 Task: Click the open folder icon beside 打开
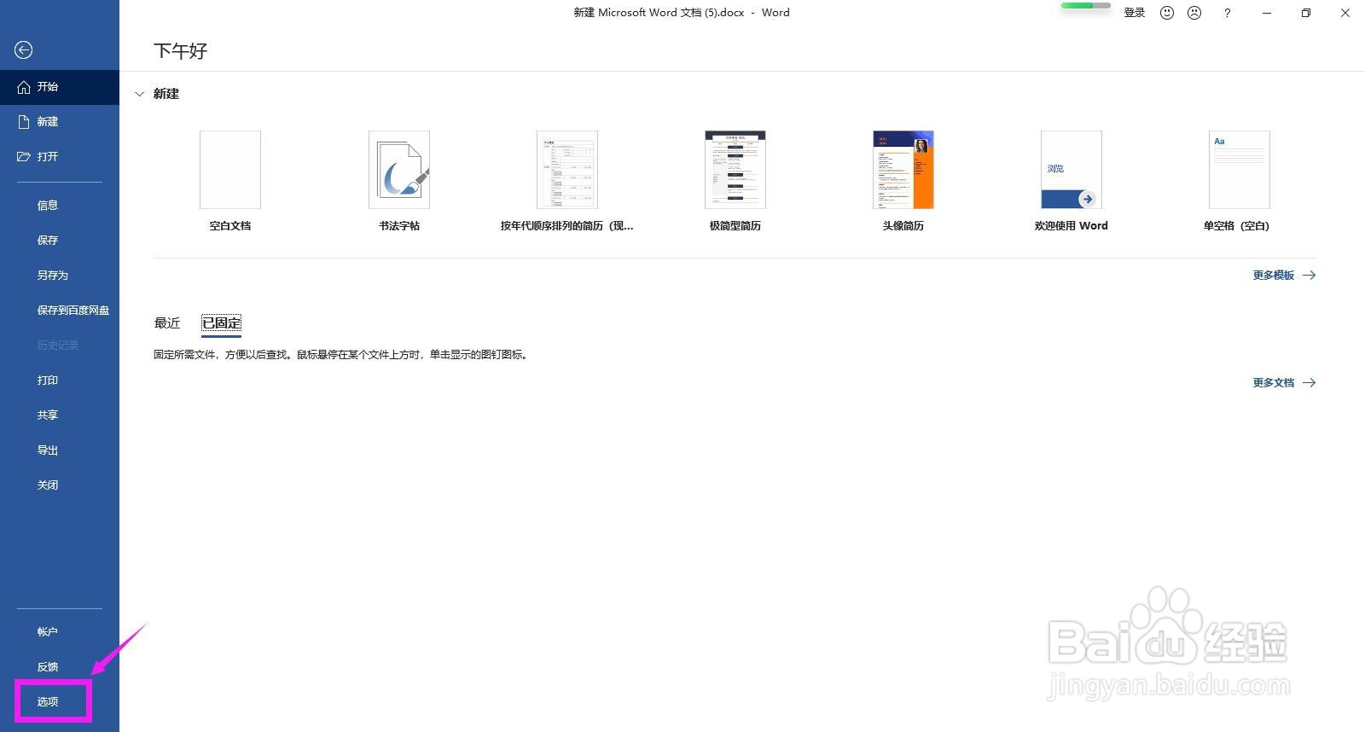[24, 157]
